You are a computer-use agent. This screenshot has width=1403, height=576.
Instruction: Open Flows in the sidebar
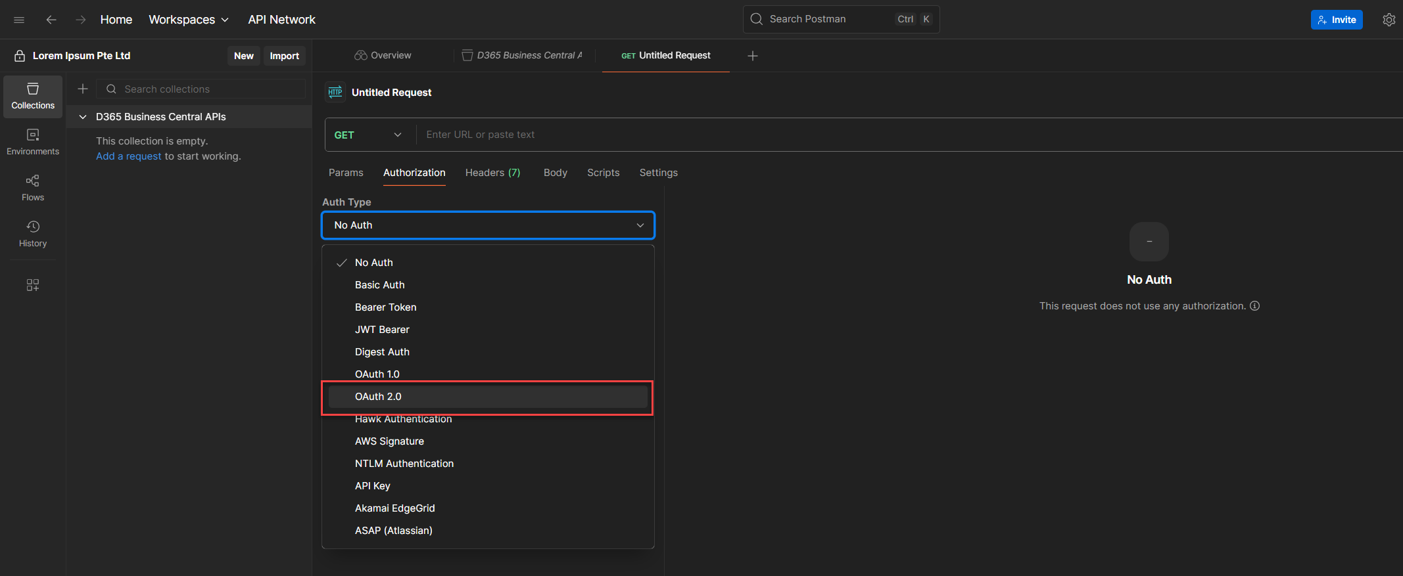tap(33, 188)
